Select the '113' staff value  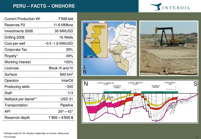point(70,93)
